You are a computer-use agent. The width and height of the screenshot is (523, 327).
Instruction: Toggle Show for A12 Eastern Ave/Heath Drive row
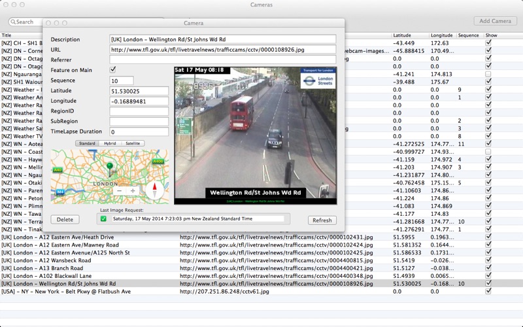coord(488,237)
